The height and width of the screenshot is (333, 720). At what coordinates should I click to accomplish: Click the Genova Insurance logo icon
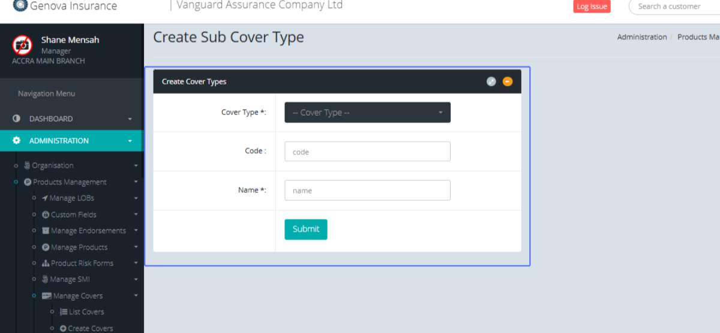tap(20, 5)
